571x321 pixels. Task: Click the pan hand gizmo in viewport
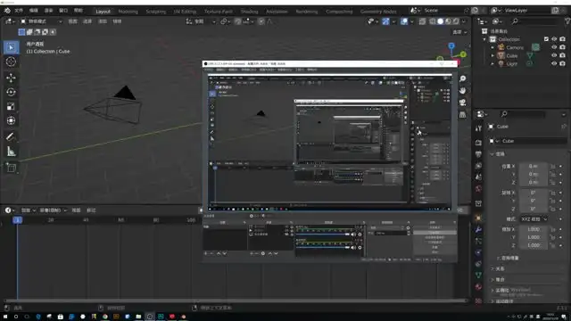coord(462,91)
